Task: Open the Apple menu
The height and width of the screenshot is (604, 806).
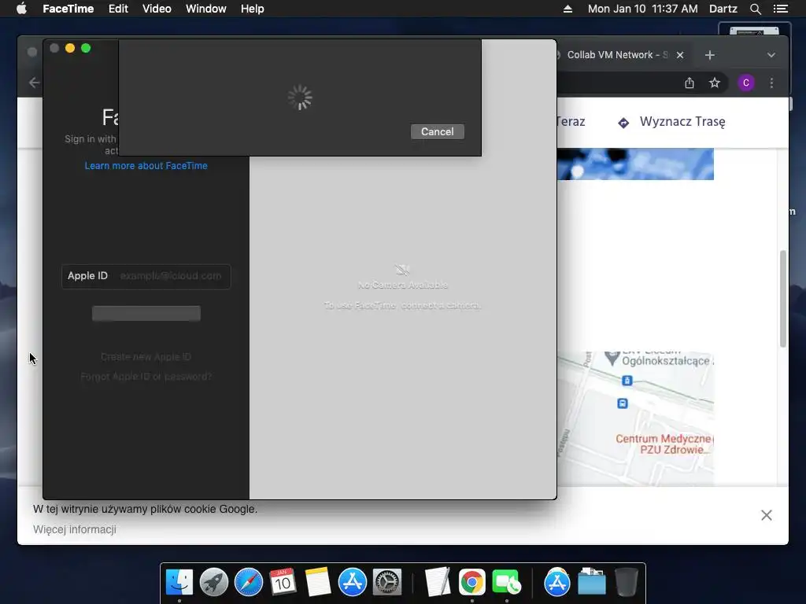Action: pyautogui.click(x=21, y=9)
